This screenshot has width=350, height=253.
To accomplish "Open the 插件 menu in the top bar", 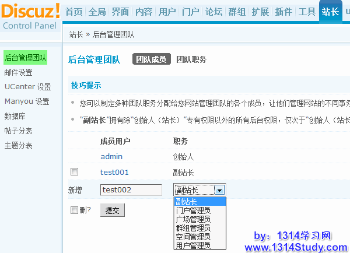I will point(283,12).
